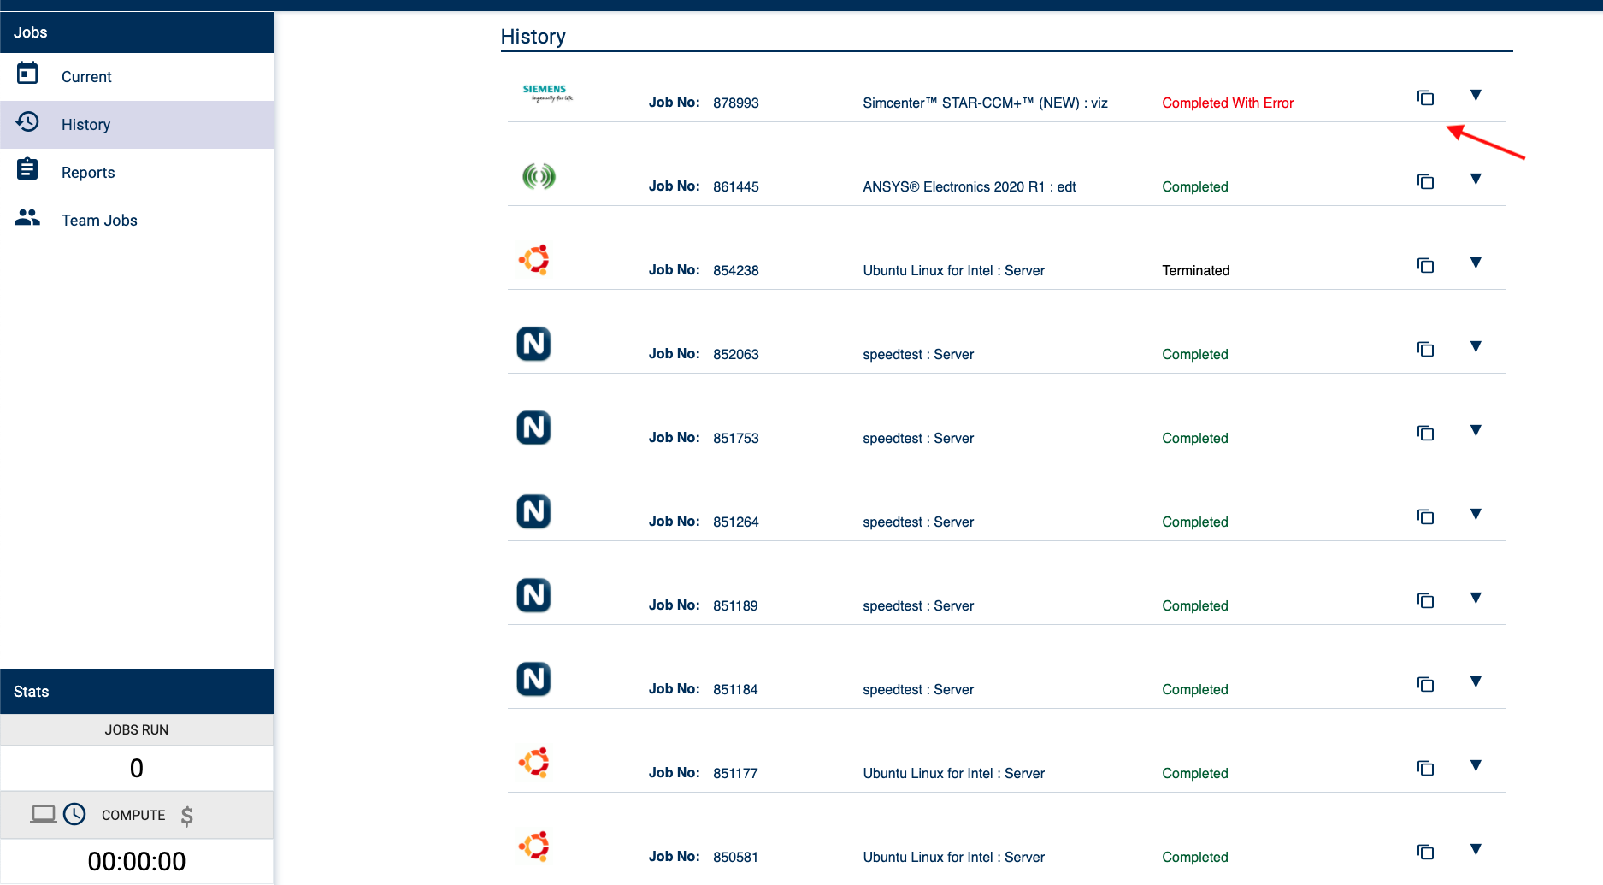The width and height of the screenshot is (1603, 885).
Task: Click 'Completed With Error' status text
Action: 1228,103
